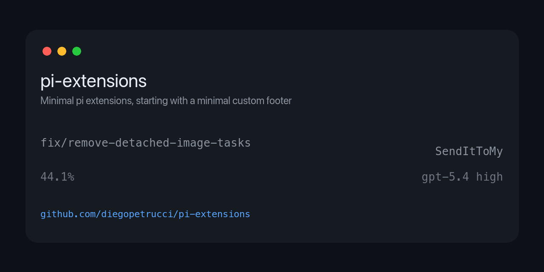Select the pi-extensions title heading

(93, 81)
